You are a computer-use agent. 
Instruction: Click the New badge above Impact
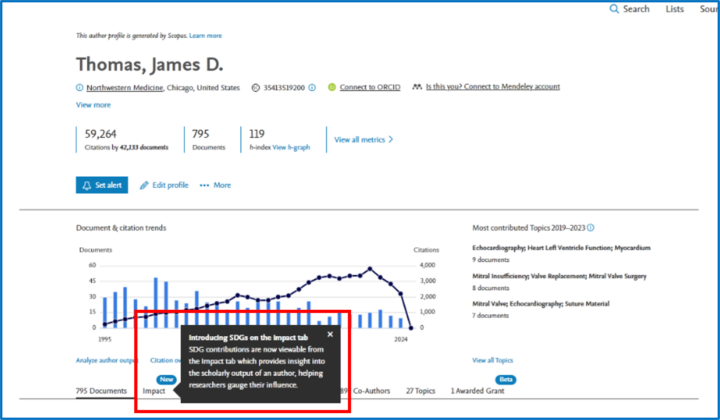coord(167,379)
